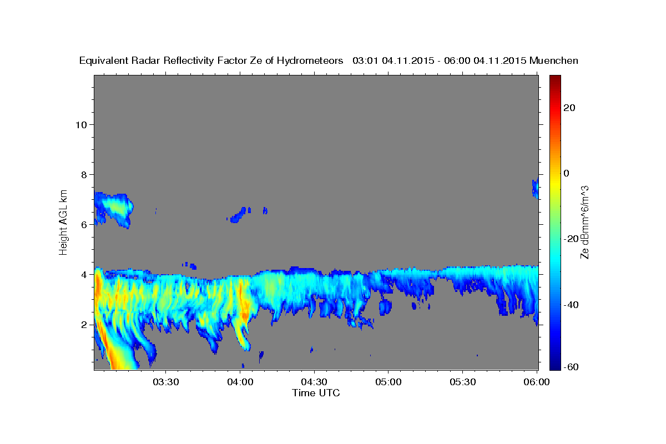The image size is (666, 444).
Task: Click the colorbar label '-40'
Action: click(572, 305)
